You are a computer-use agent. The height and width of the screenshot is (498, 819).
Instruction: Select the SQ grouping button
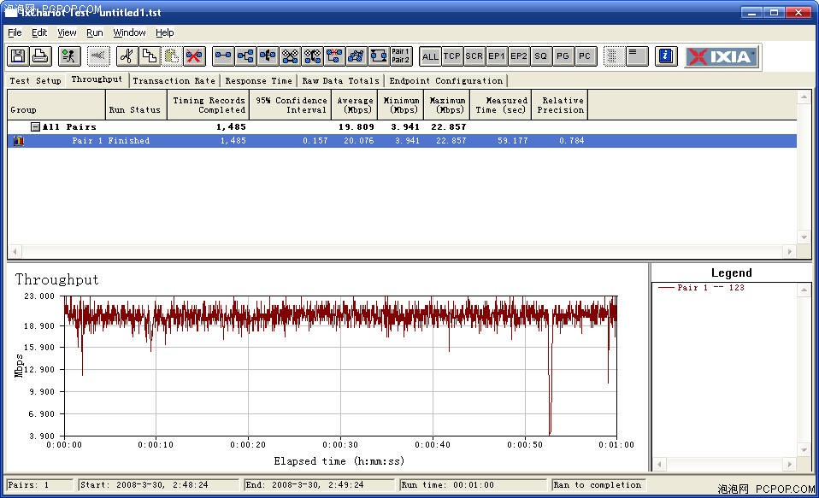[540, 56]
